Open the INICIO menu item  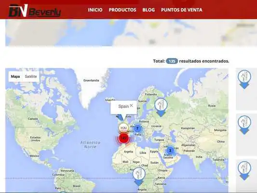pos(95,10)
